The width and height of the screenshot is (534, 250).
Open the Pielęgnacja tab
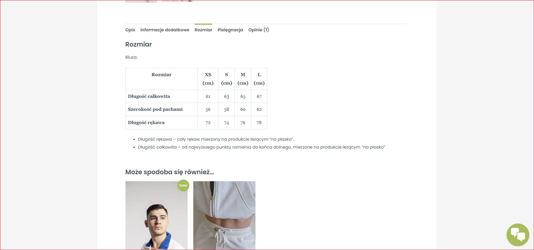pos(230,30)
